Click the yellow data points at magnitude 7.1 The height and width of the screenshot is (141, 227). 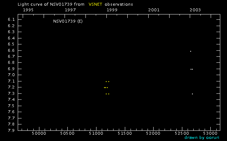point(107,81)
